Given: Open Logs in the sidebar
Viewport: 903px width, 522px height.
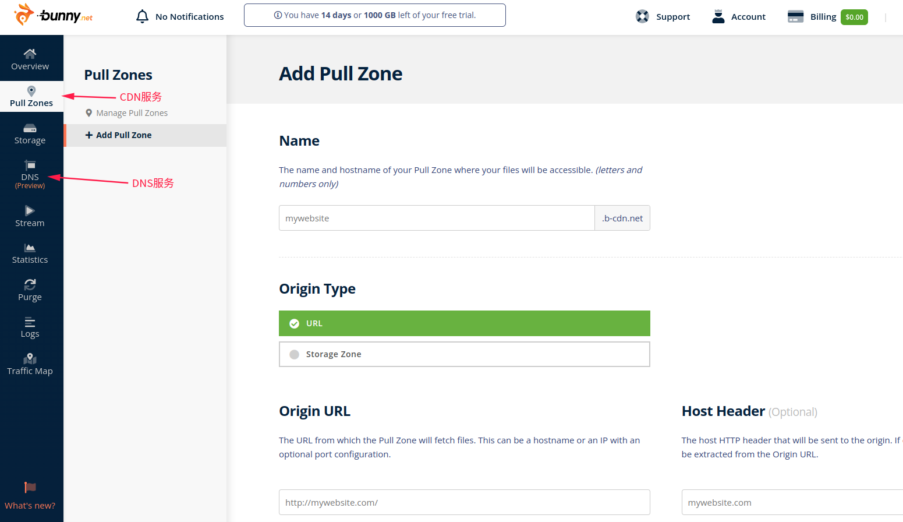Looking at the screenshot, I should click(30, 327).
